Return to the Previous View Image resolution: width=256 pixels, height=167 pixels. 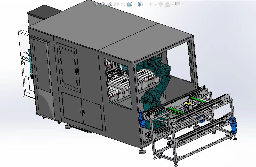click(x=110, y=4)
